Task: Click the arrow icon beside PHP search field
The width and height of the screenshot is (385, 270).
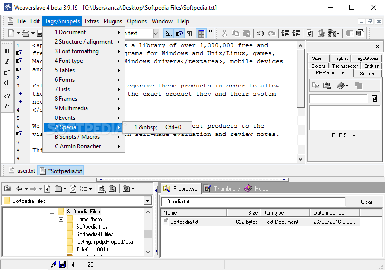Action: click(374, 98)
